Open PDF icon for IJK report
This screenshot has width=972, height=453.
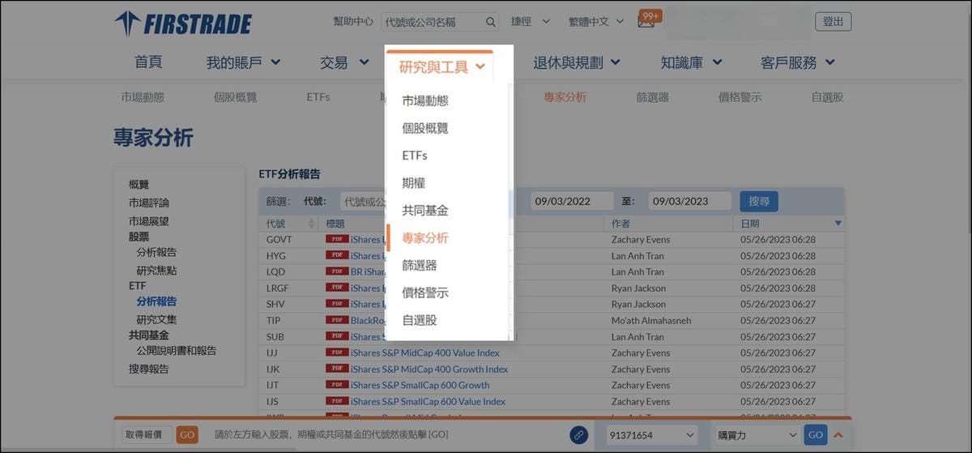(x=336, y=370)
